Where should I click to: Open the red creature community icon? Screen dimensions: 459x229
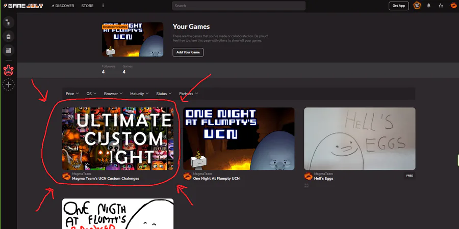pyautogui.click(x=9, y=70)
